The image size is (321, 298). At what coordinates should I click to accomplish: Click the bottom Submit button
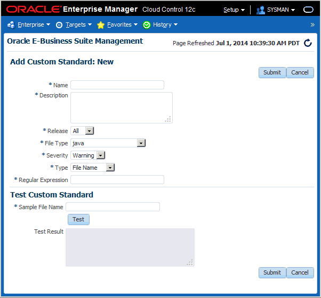point(272,272)
